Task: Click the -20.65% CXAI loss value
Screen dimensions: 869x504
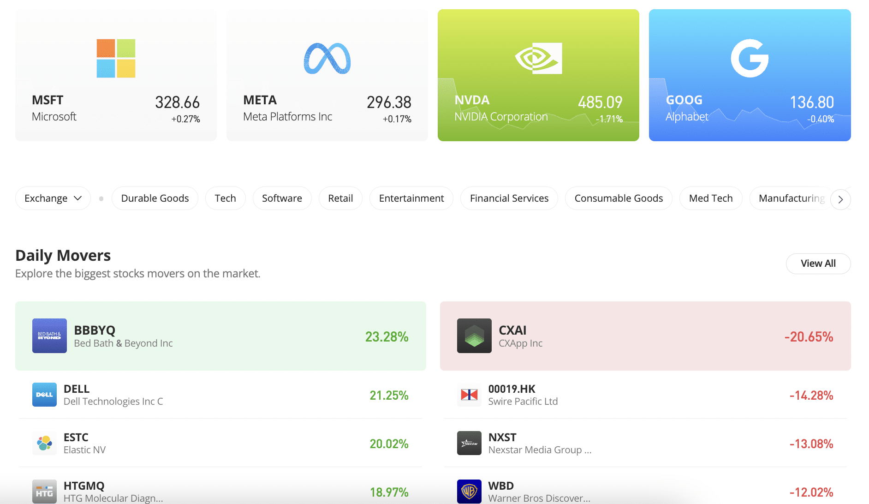Action: point(809,337)
